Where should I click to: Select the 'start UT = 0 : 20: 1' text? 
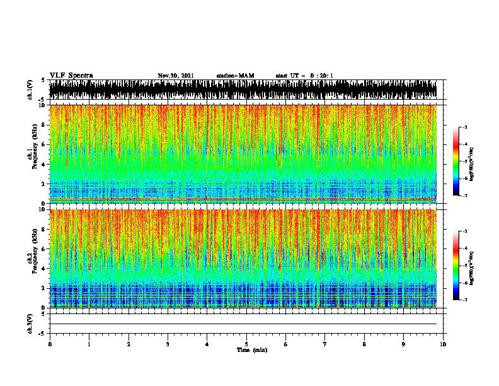[304, 76]
